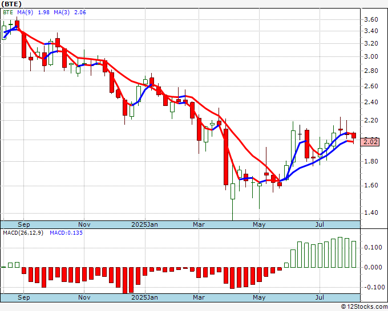Click Sep on the MACD panel timeline
The height and width of the screenshot is (311, 388).
24,297
